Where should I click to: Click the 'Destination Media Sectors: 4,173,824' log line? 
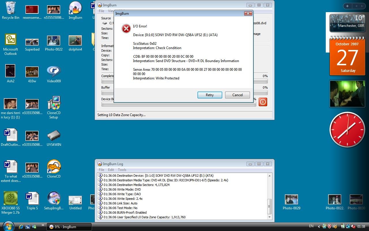click(137, 185)
